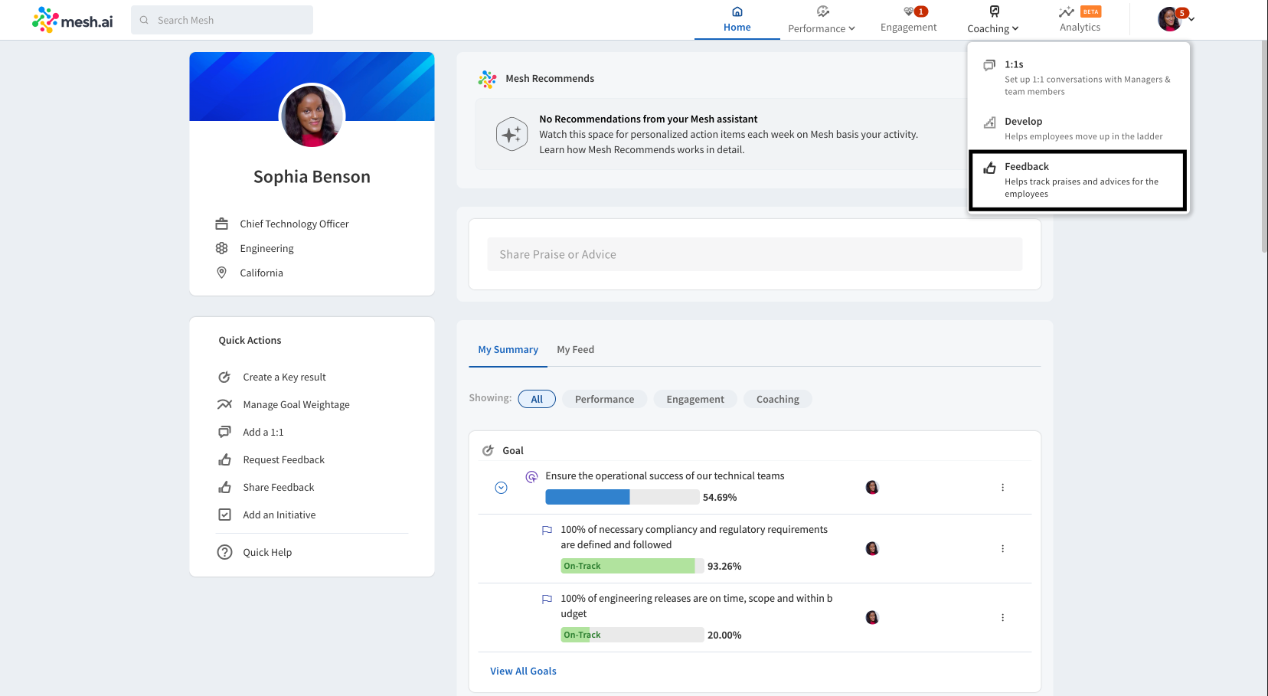Click Sophia Benson's profile photo
The height and width of the screenshot is (696, 1268).
click(312, 116)
